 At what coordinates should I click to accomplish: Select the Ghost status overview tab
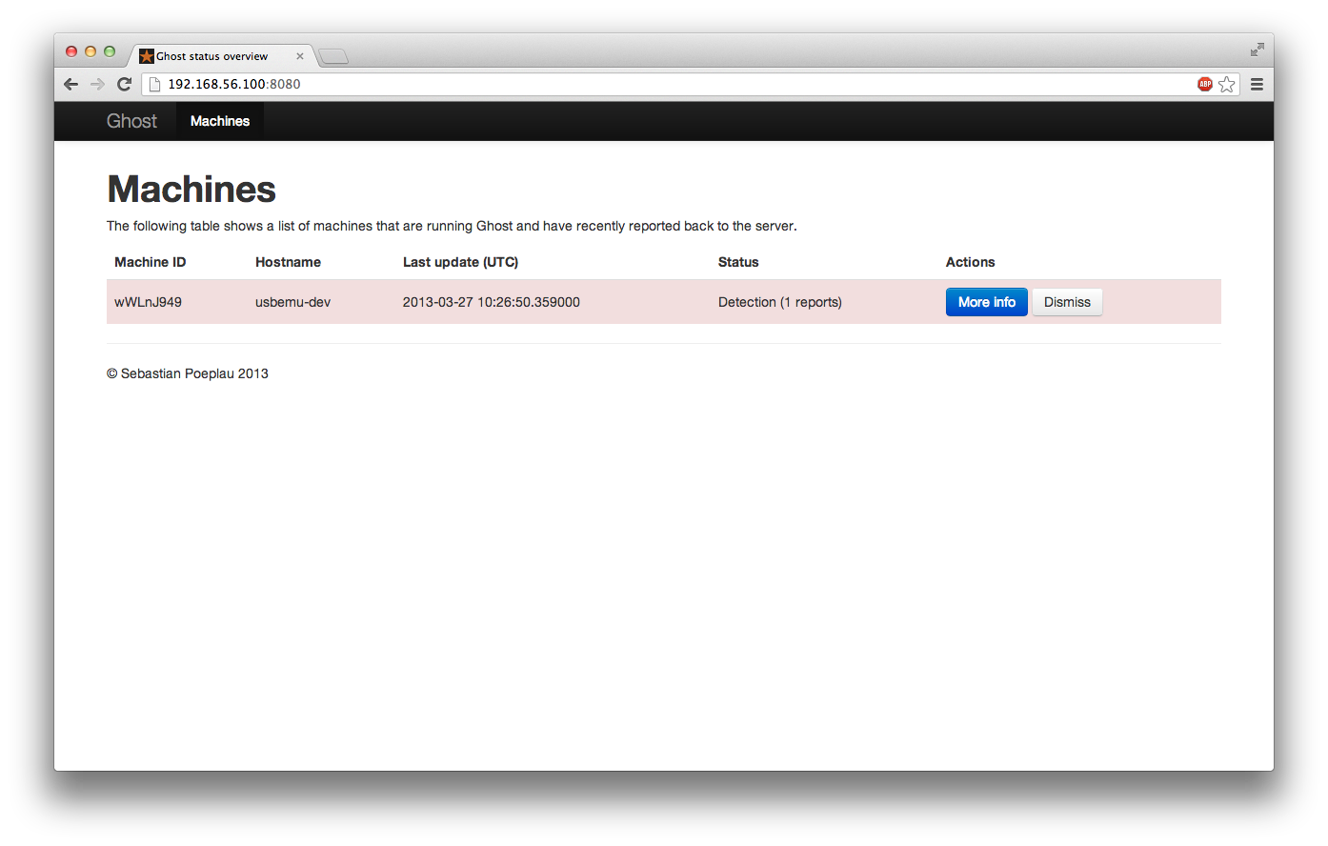pyautogui.click(x=221, y=56)
